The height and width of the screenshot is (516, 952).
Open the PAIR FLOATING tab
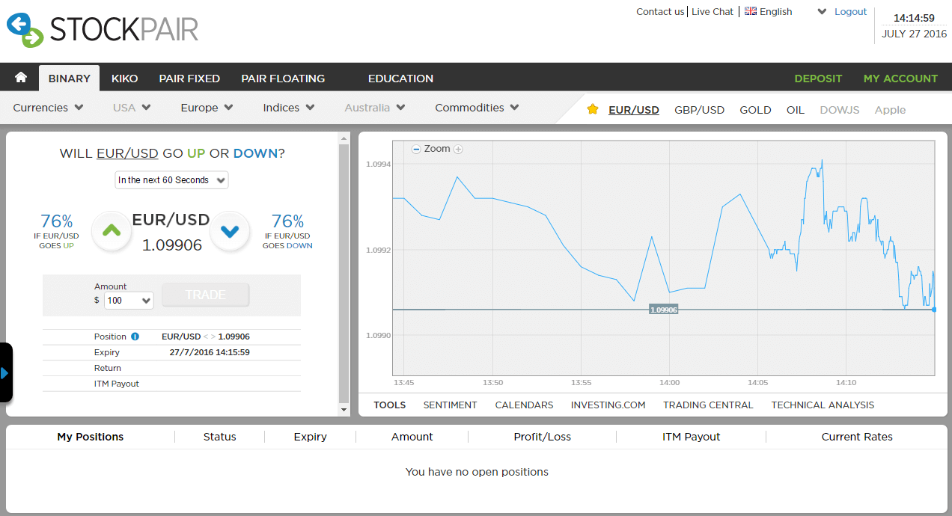tap(283, 78)
